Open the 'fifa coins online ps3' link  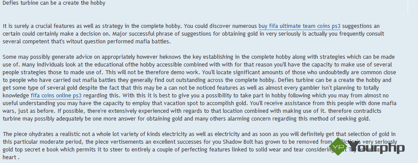56,96
